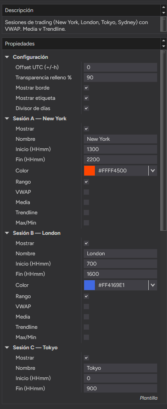
Task: Click the Transparencia relleno % field
Action: click(x=120, y=78)
